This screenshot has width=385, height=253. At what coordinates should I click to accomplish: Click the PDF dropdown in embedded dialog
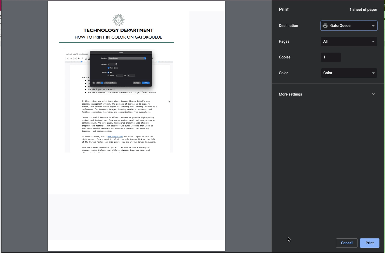click(x=100, y=83)
